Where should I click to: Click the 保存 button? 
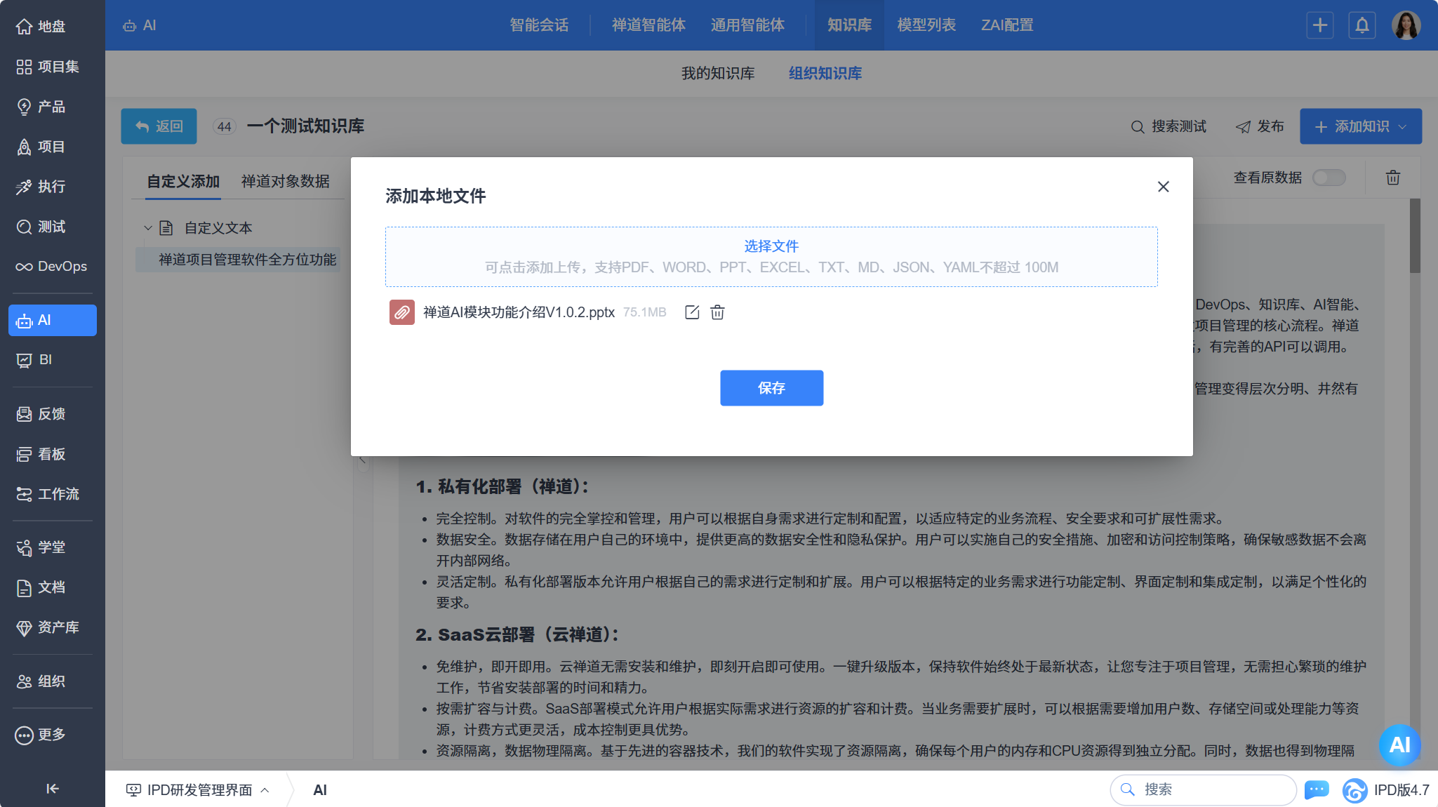click(x=771, y=388)
